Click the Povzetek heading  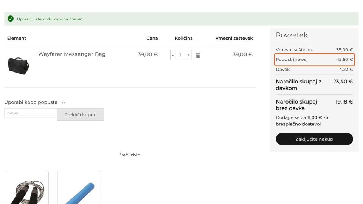click(292, 35)
